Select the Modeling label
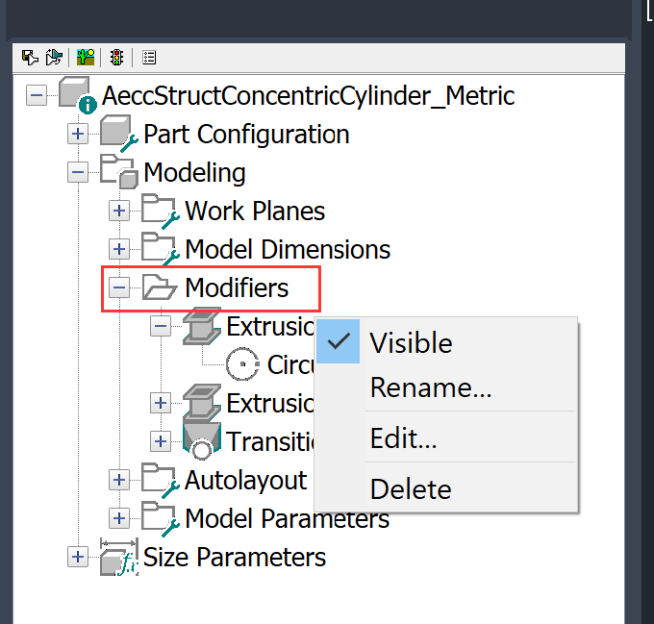This screenshot has height=624, width=654. coord(195,172)
